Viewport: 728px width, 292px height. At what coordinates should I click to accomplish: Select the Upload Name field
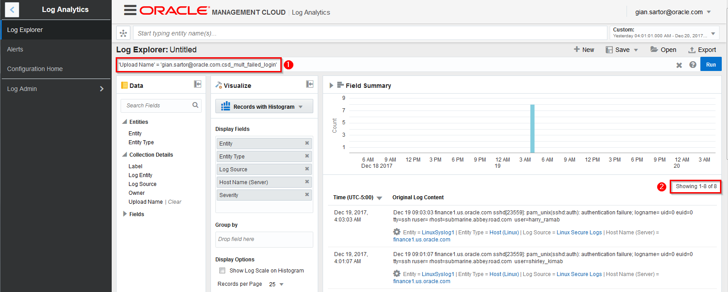click(x=146, y=202)
